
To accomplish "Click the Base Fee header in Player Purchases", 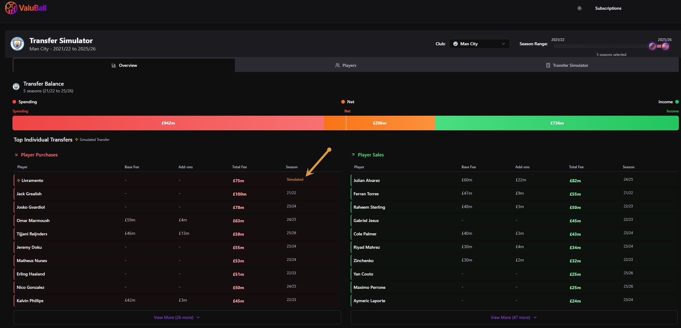I will coord(132,167).
